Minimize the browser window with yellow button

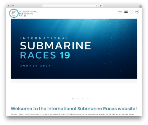point(11,6)
